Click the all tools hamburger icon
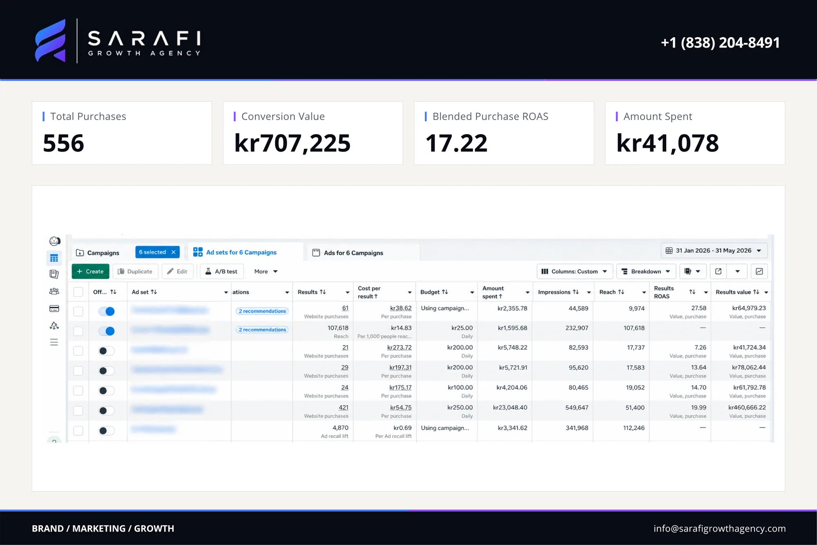 pos(54,342)
